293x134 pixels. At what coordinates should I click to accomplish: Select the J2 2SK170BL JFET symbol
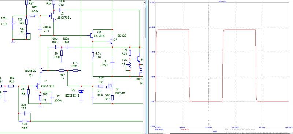(53, 16)
